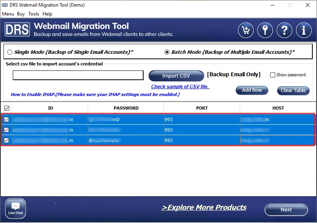Click the Add Row button
This screenshot has width=317, height=223.
click(252, 90)
